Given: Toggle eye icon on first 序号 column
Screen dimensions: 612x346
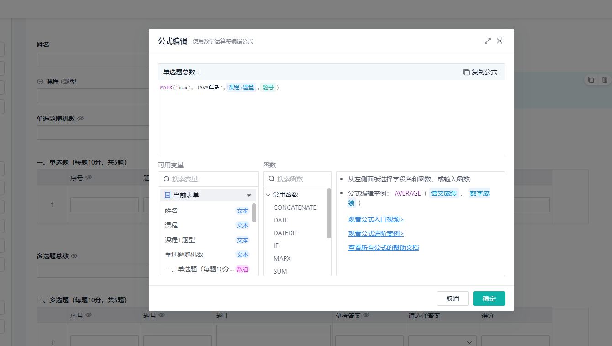Looking at the screenshot, I should [x=89, y=177].
